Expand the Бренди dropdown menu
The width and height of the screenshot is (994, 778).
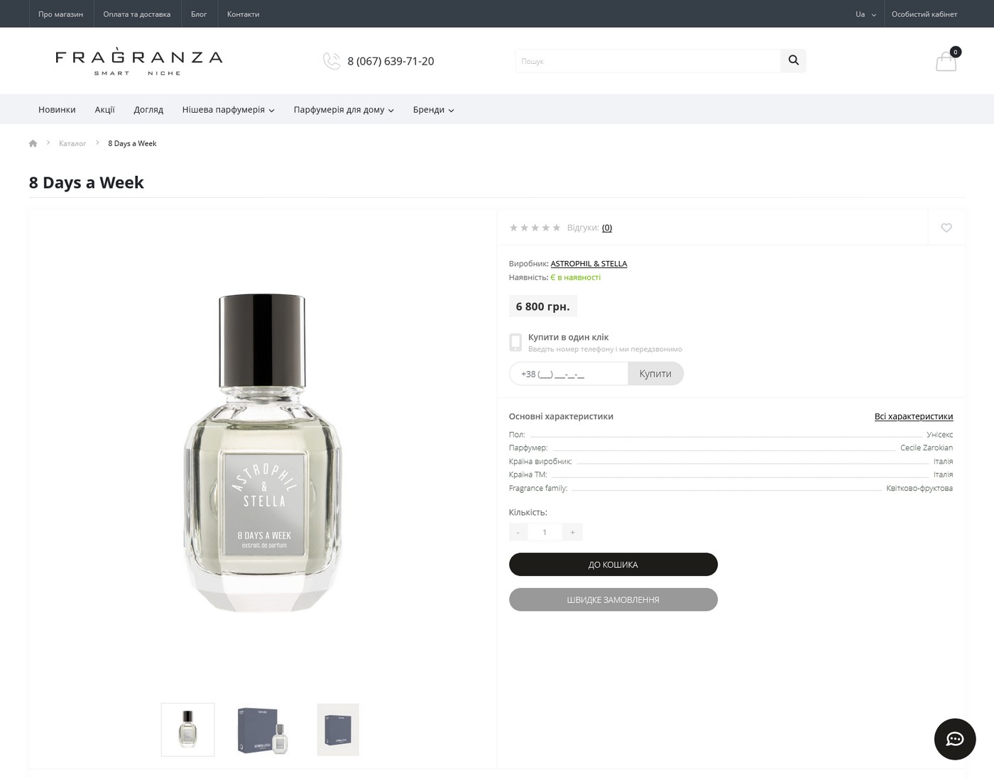433,110
